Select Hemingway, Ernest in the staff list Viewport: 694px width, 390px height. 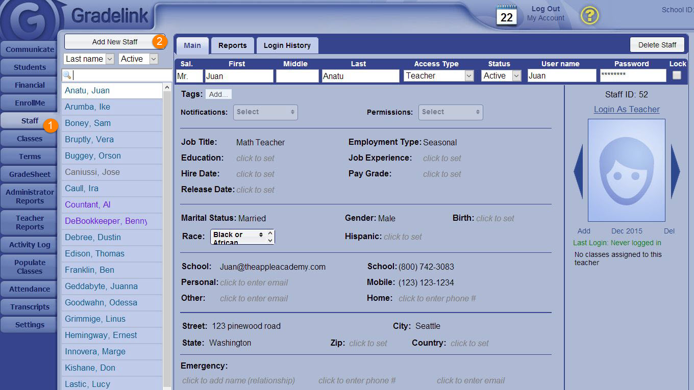click(x=112, y=335)
